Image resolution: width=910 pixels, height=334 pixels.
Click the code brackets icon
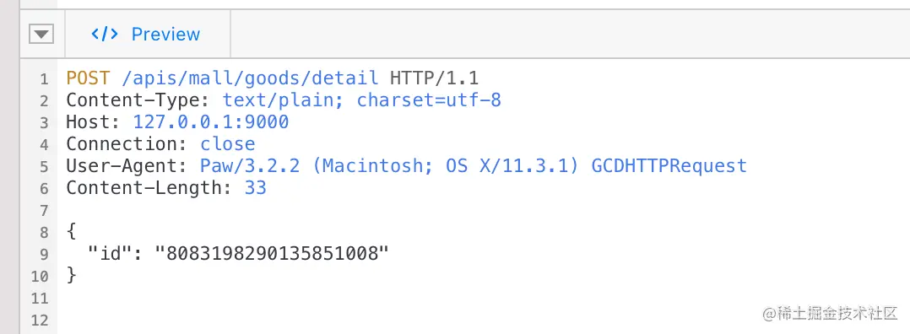pos(105,35)
